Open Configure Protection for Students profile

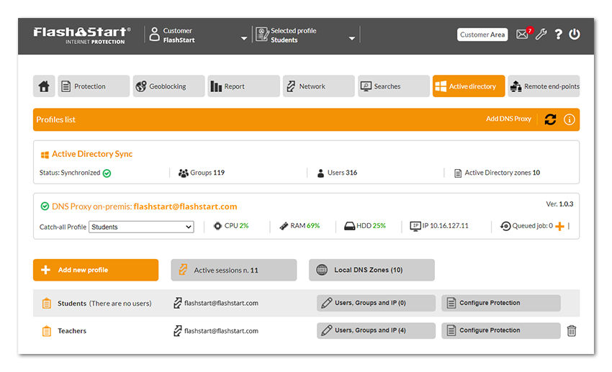[x=500, y=303]
